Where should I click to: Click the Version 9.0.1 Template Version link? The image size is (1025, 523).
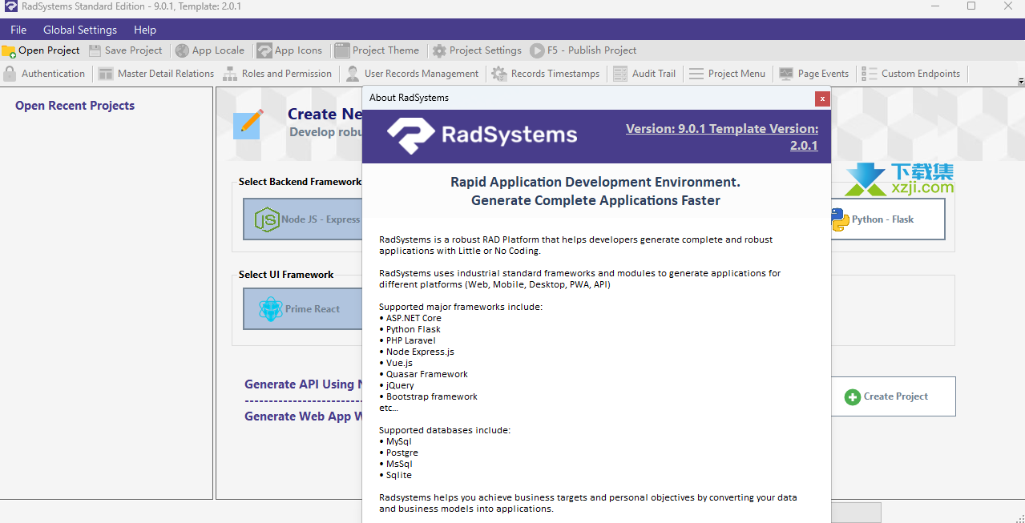point(722,137)
